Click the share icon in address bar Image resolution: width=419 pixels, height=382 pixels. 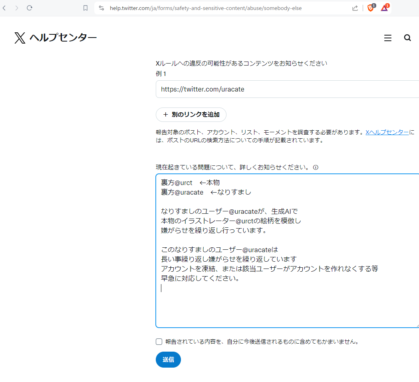355,8
